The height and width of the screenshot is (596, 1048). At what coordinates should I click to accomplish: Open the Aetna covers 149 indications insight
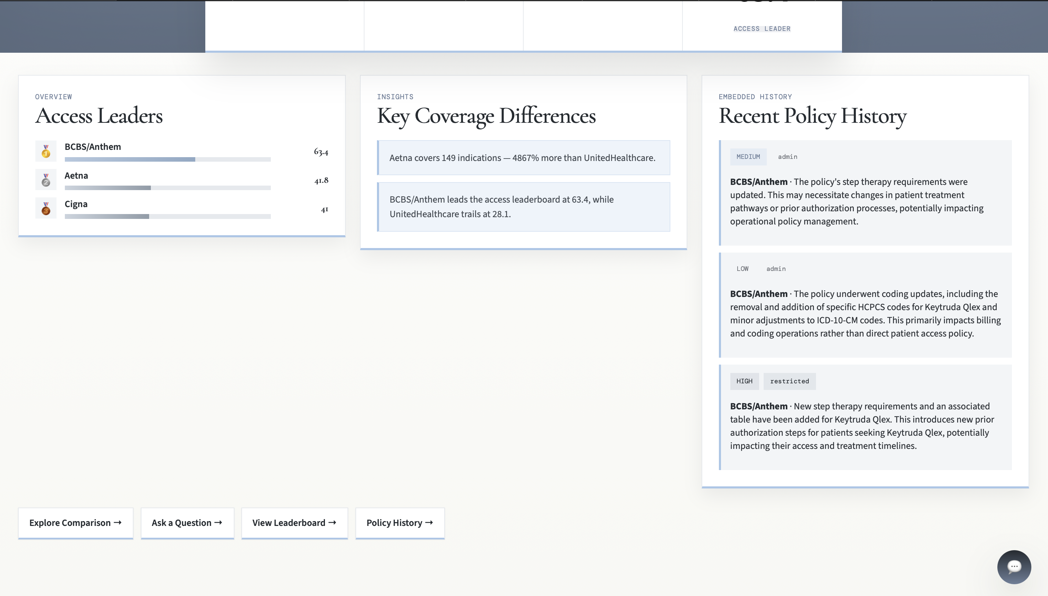pos(523,158)
